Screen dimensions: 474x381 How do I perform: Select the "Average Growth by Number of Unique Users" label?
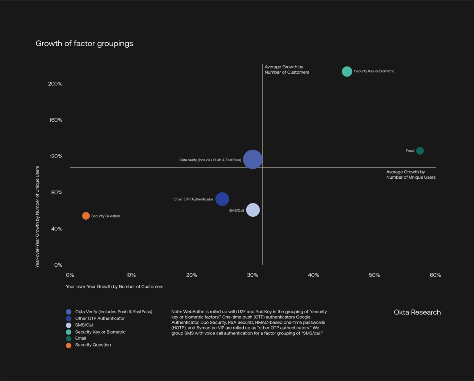coord(411,175)
